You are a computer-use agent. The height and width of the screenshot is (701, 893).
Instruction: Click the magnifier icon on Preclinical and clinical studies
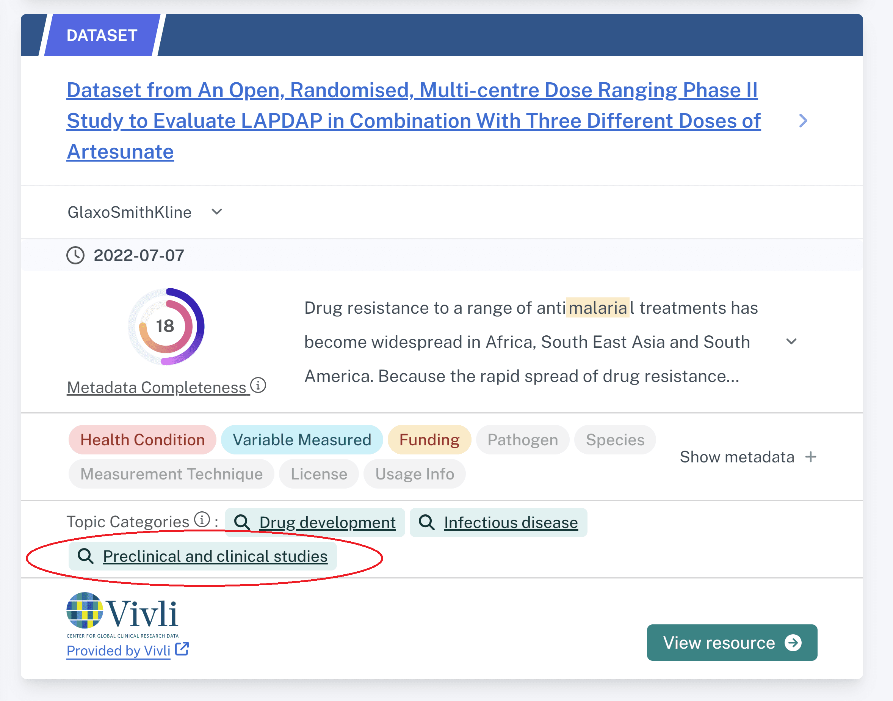coord(85,556)
